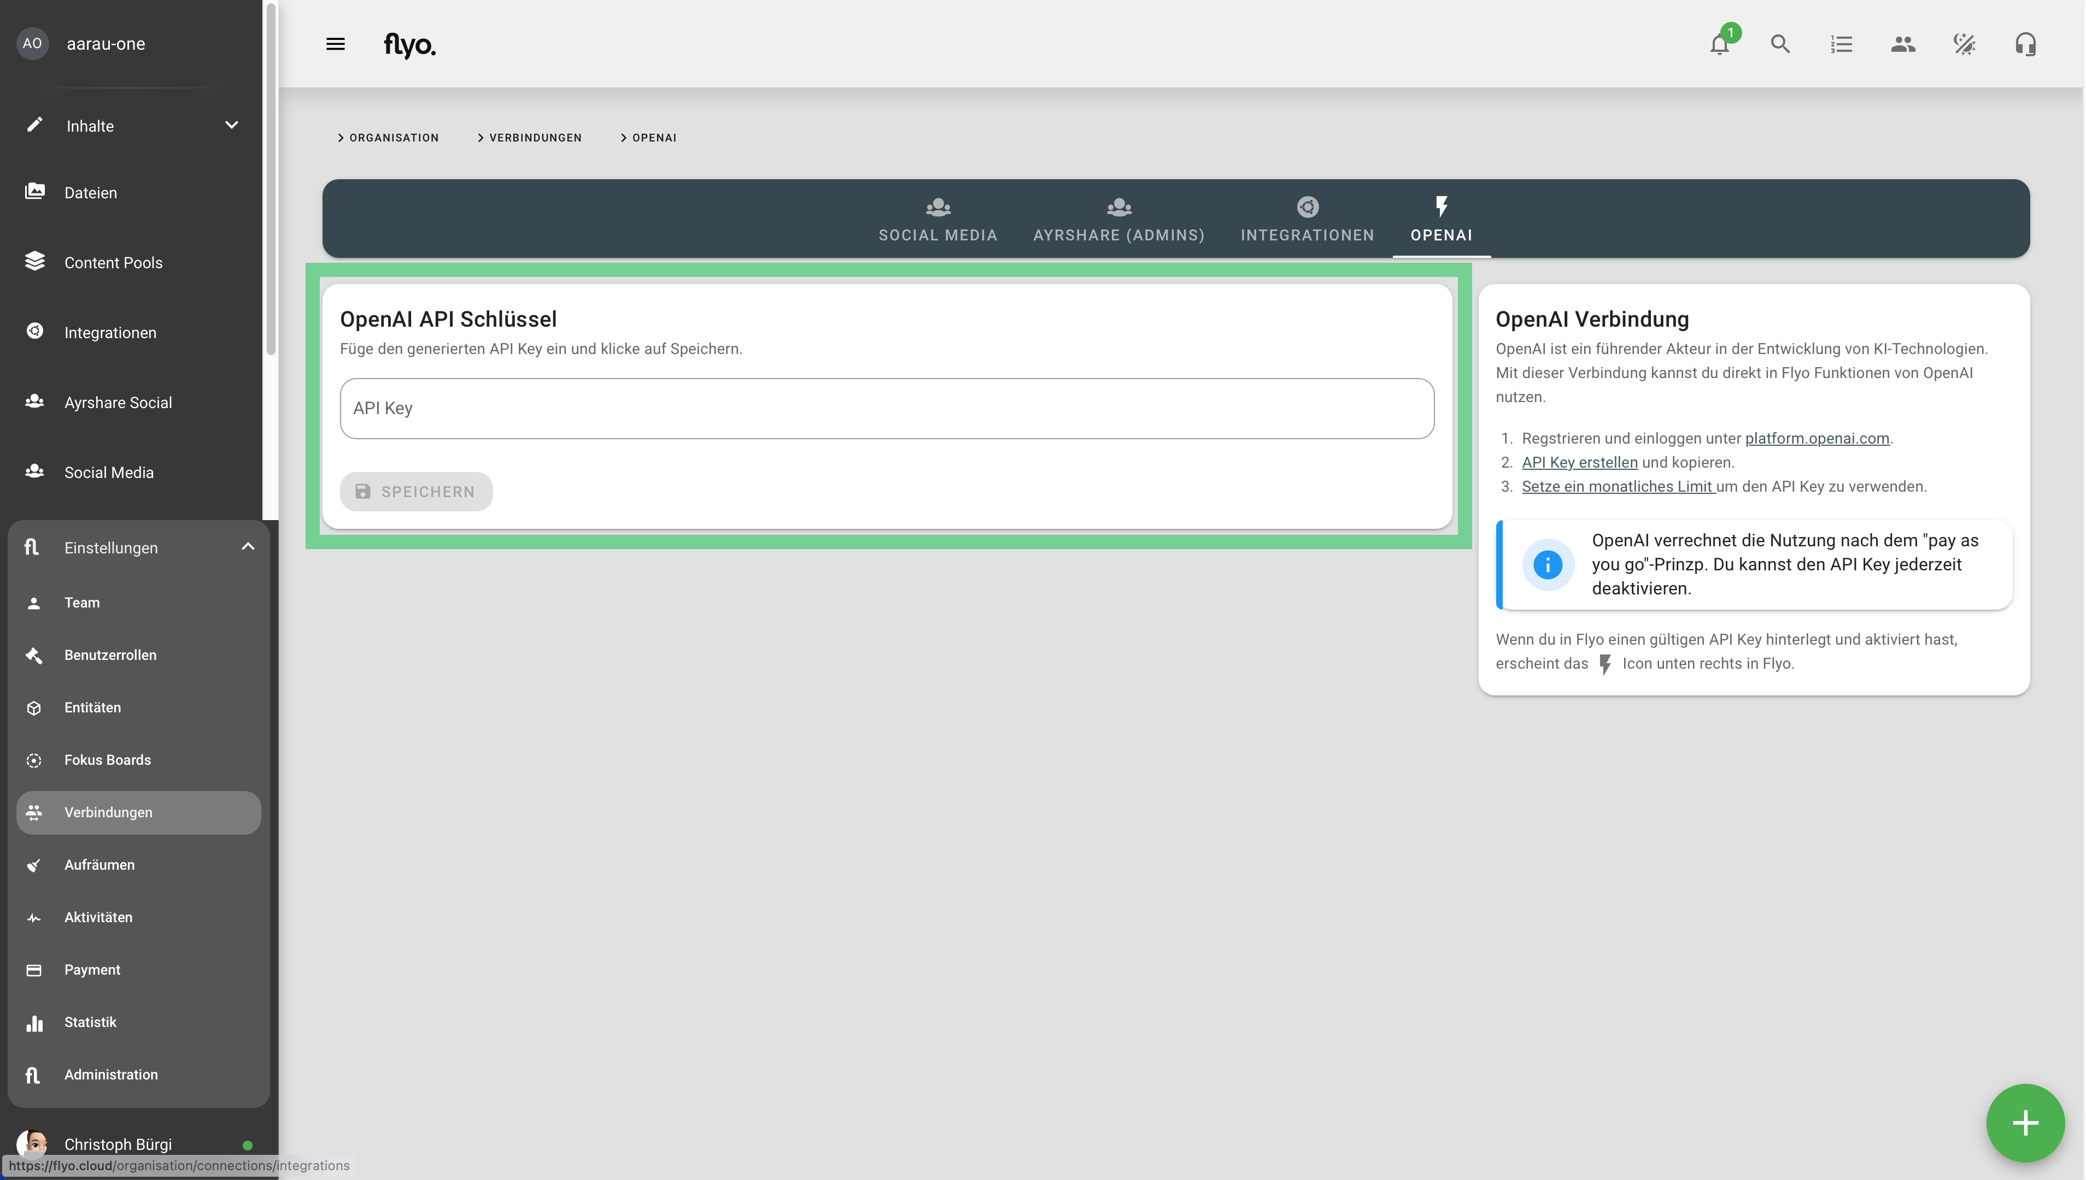The height and width of the screenshot is (1180, 2086).
Task: Click the Ayrshare Social sidebar icon
Action: pos(35,401)
